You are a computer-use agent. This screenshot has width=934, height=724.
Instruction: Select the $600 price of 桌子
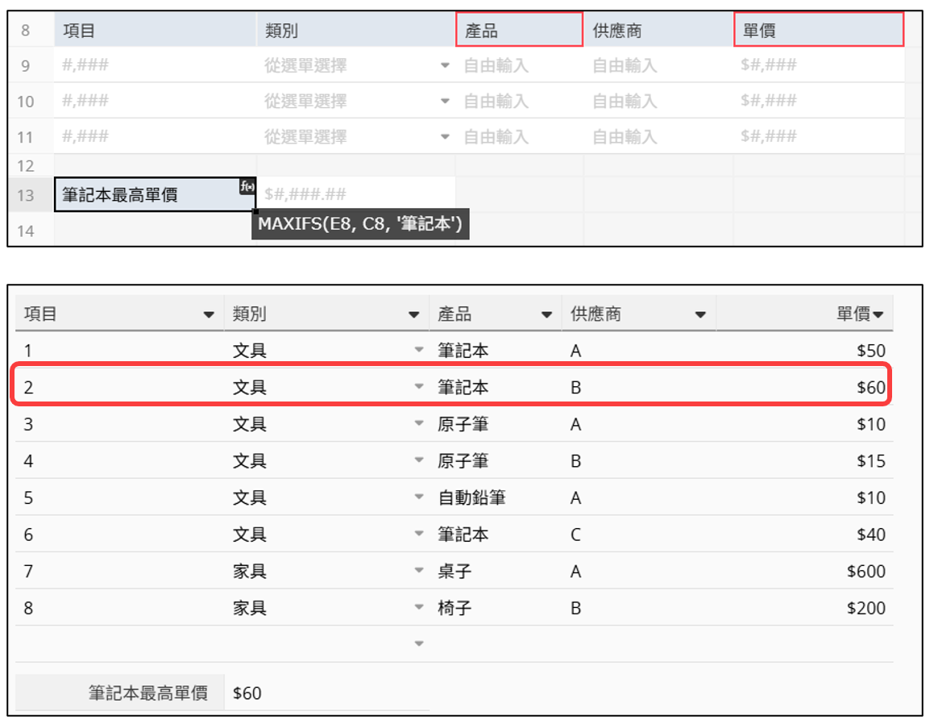(x=866, y=572)
